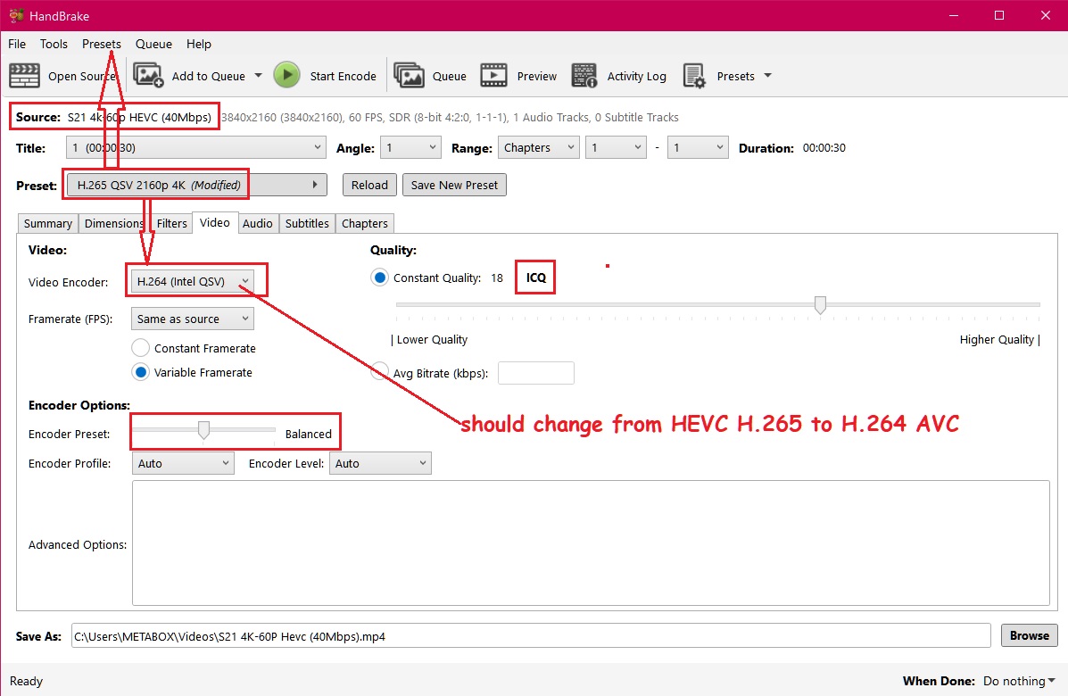Click the Open Source label
Image resolution: width=1068 pixels, height=696 pixels.
82,76
